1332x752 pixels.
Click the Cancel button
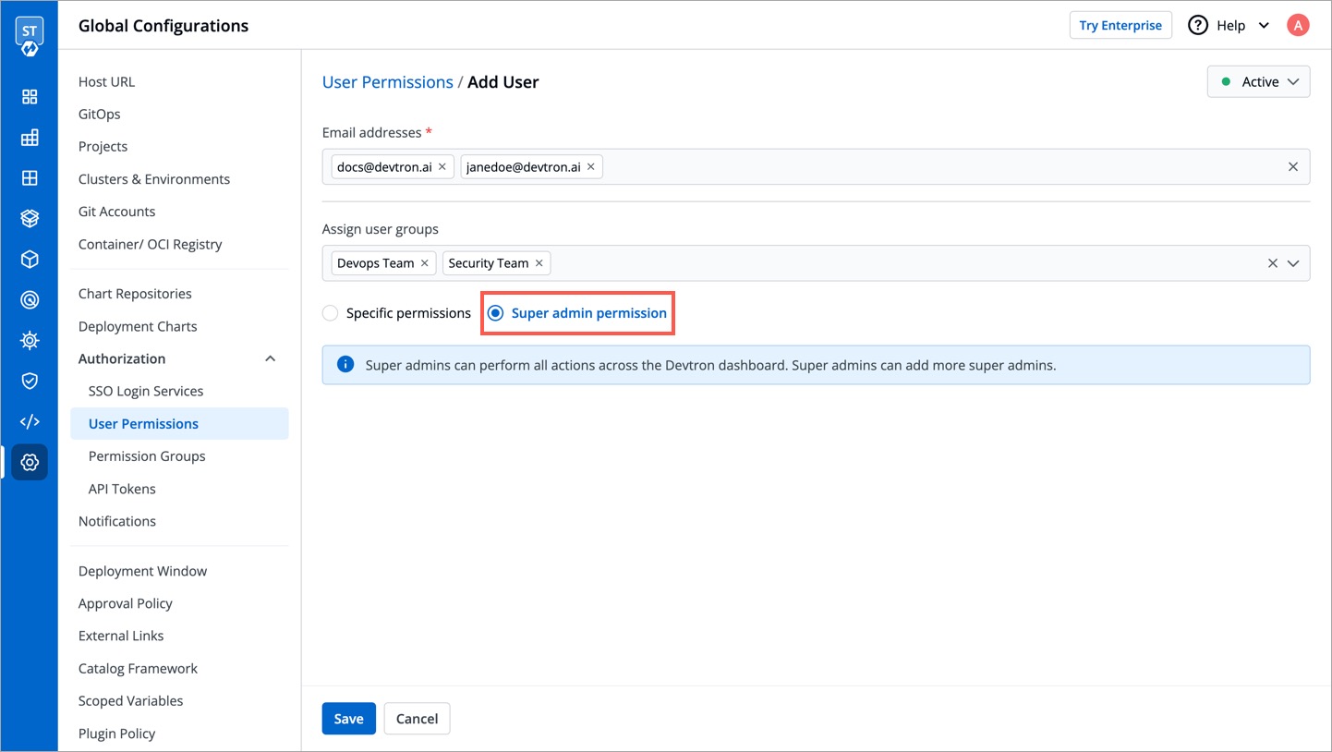(417, 719)
